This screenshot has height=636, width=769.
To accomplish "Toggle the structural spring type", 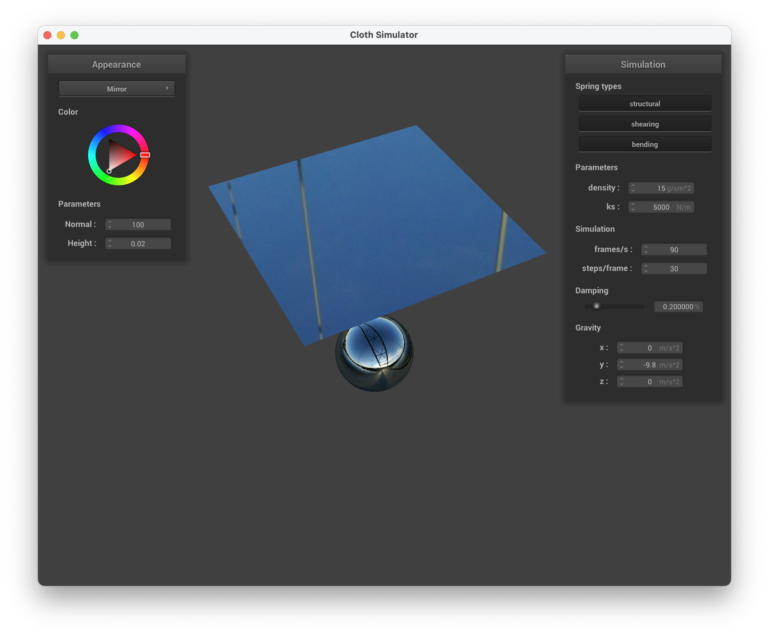I will [644, 104].
